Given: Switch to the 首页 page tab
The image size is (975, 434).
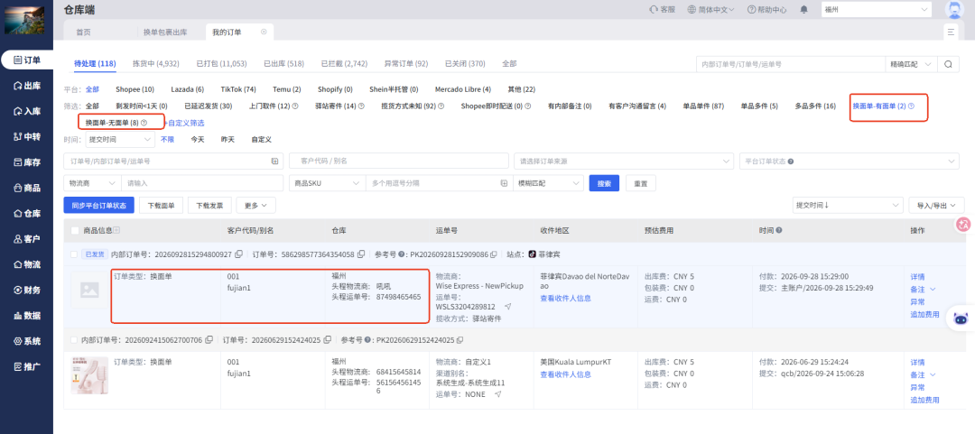Looking at the screenshot, I should [x=83, y=32].
